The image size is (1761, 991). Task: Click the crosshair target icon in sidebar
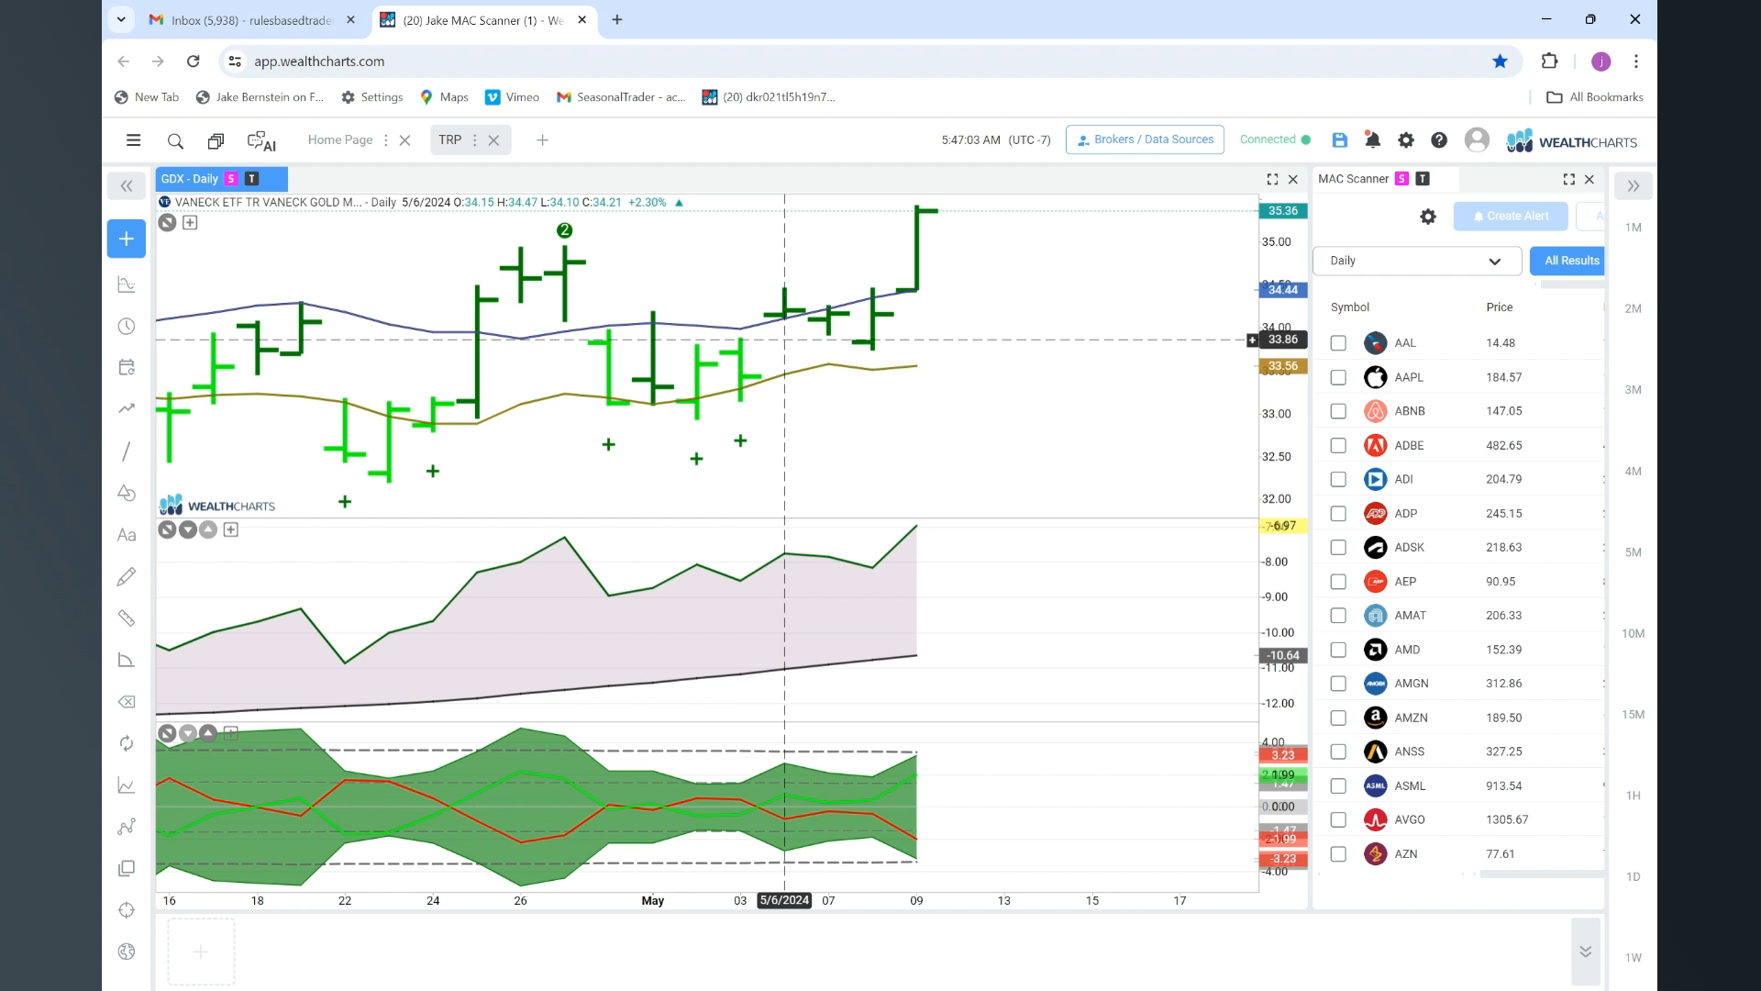click(x=127, y=910)
